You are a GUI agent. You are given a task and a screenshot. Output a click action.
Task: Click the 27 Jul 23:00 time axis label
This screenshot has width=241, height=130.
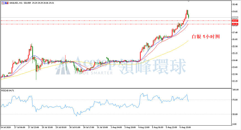[x=34, y=127]
